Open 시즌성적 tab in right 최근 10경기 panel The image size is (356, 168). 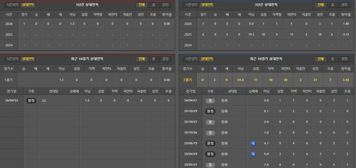[191, 59]
